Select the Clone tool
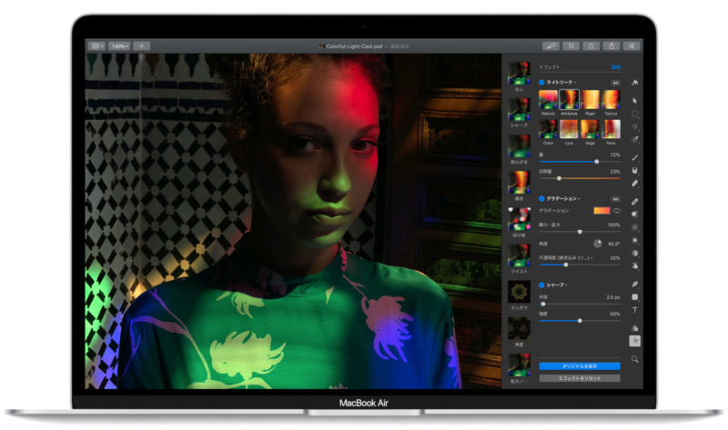The image size is (728, 430). [x=634, y=215]
